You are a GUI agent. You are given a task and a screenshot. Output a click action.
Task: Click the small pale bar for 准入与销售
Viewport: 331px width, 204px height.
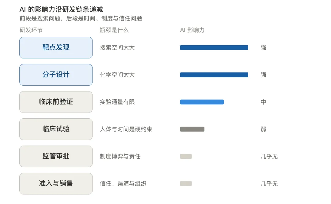[x=186, y=184]
